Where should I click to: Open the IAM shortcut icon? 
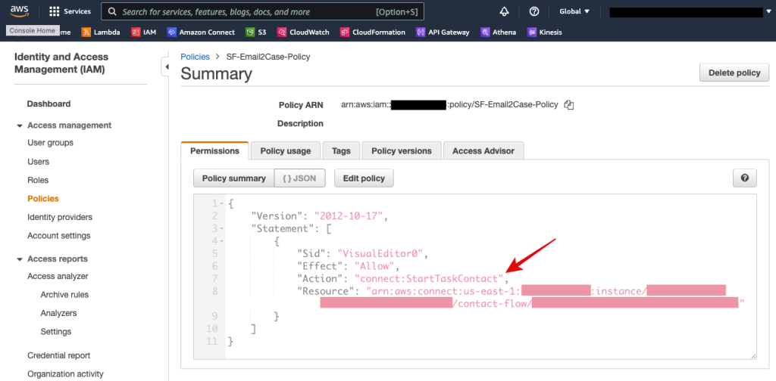point(136,32)
